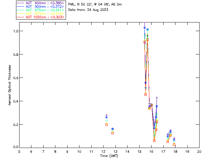Click the x-axis label 12
This screenshot has height=164, width=205.
tap(103, 152)
